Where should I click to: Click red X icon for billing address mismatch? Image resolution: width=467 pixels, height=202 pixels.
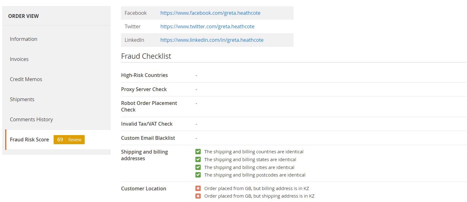(x=198, y=188)
